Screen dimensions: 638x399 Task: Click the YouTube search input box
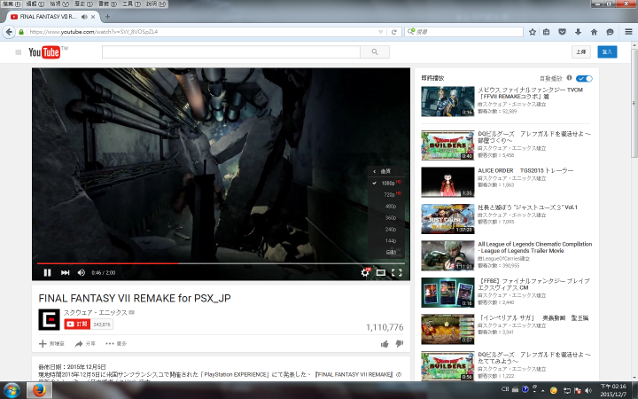point(231,52)
